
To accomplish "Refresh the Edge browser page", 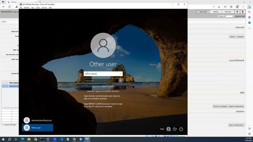I will [x=9, y=7].
